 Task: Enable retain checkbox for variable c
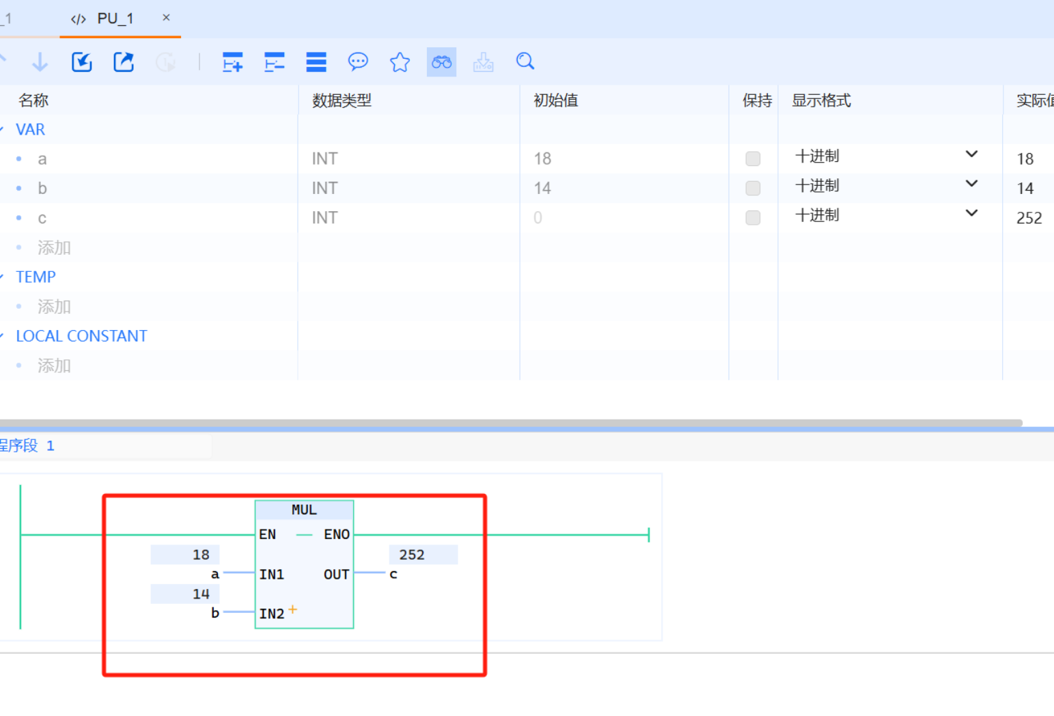753,218
